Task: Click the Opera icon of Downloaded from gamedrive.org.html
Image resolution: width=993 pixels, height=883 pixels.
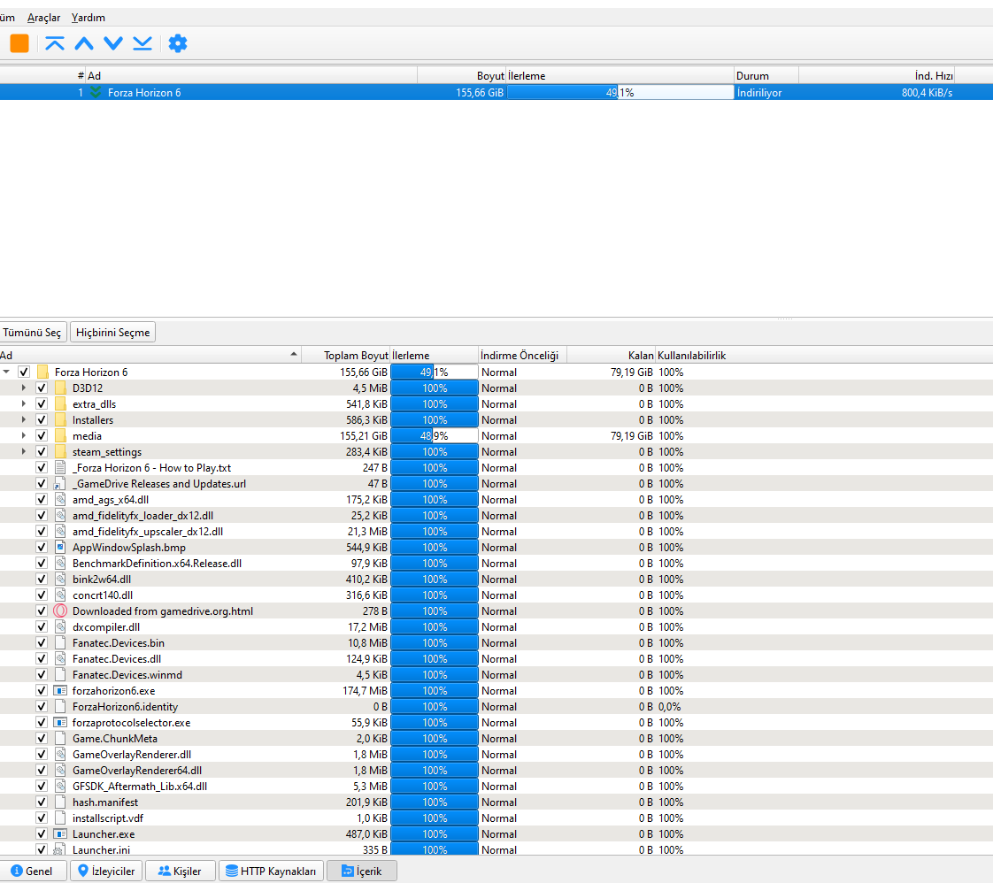Action: pyautogui.click(x=61, y=610)
